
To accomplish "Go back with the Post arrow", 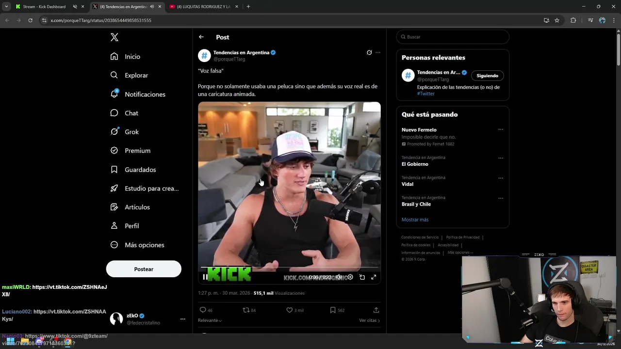I will pos(201,37).
